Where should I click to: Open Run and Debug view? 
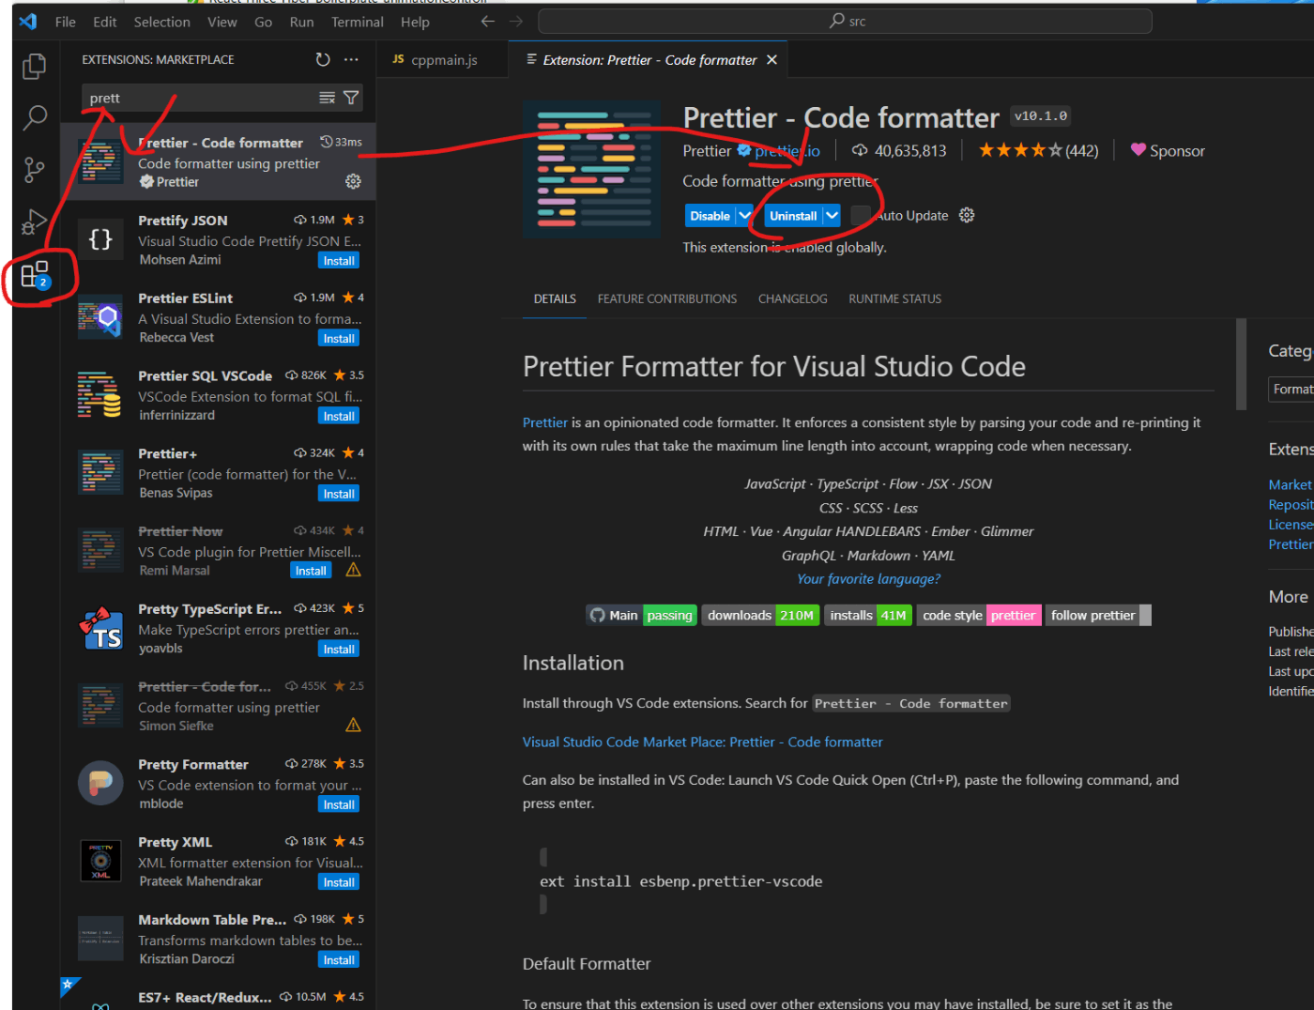pos(35,222)
